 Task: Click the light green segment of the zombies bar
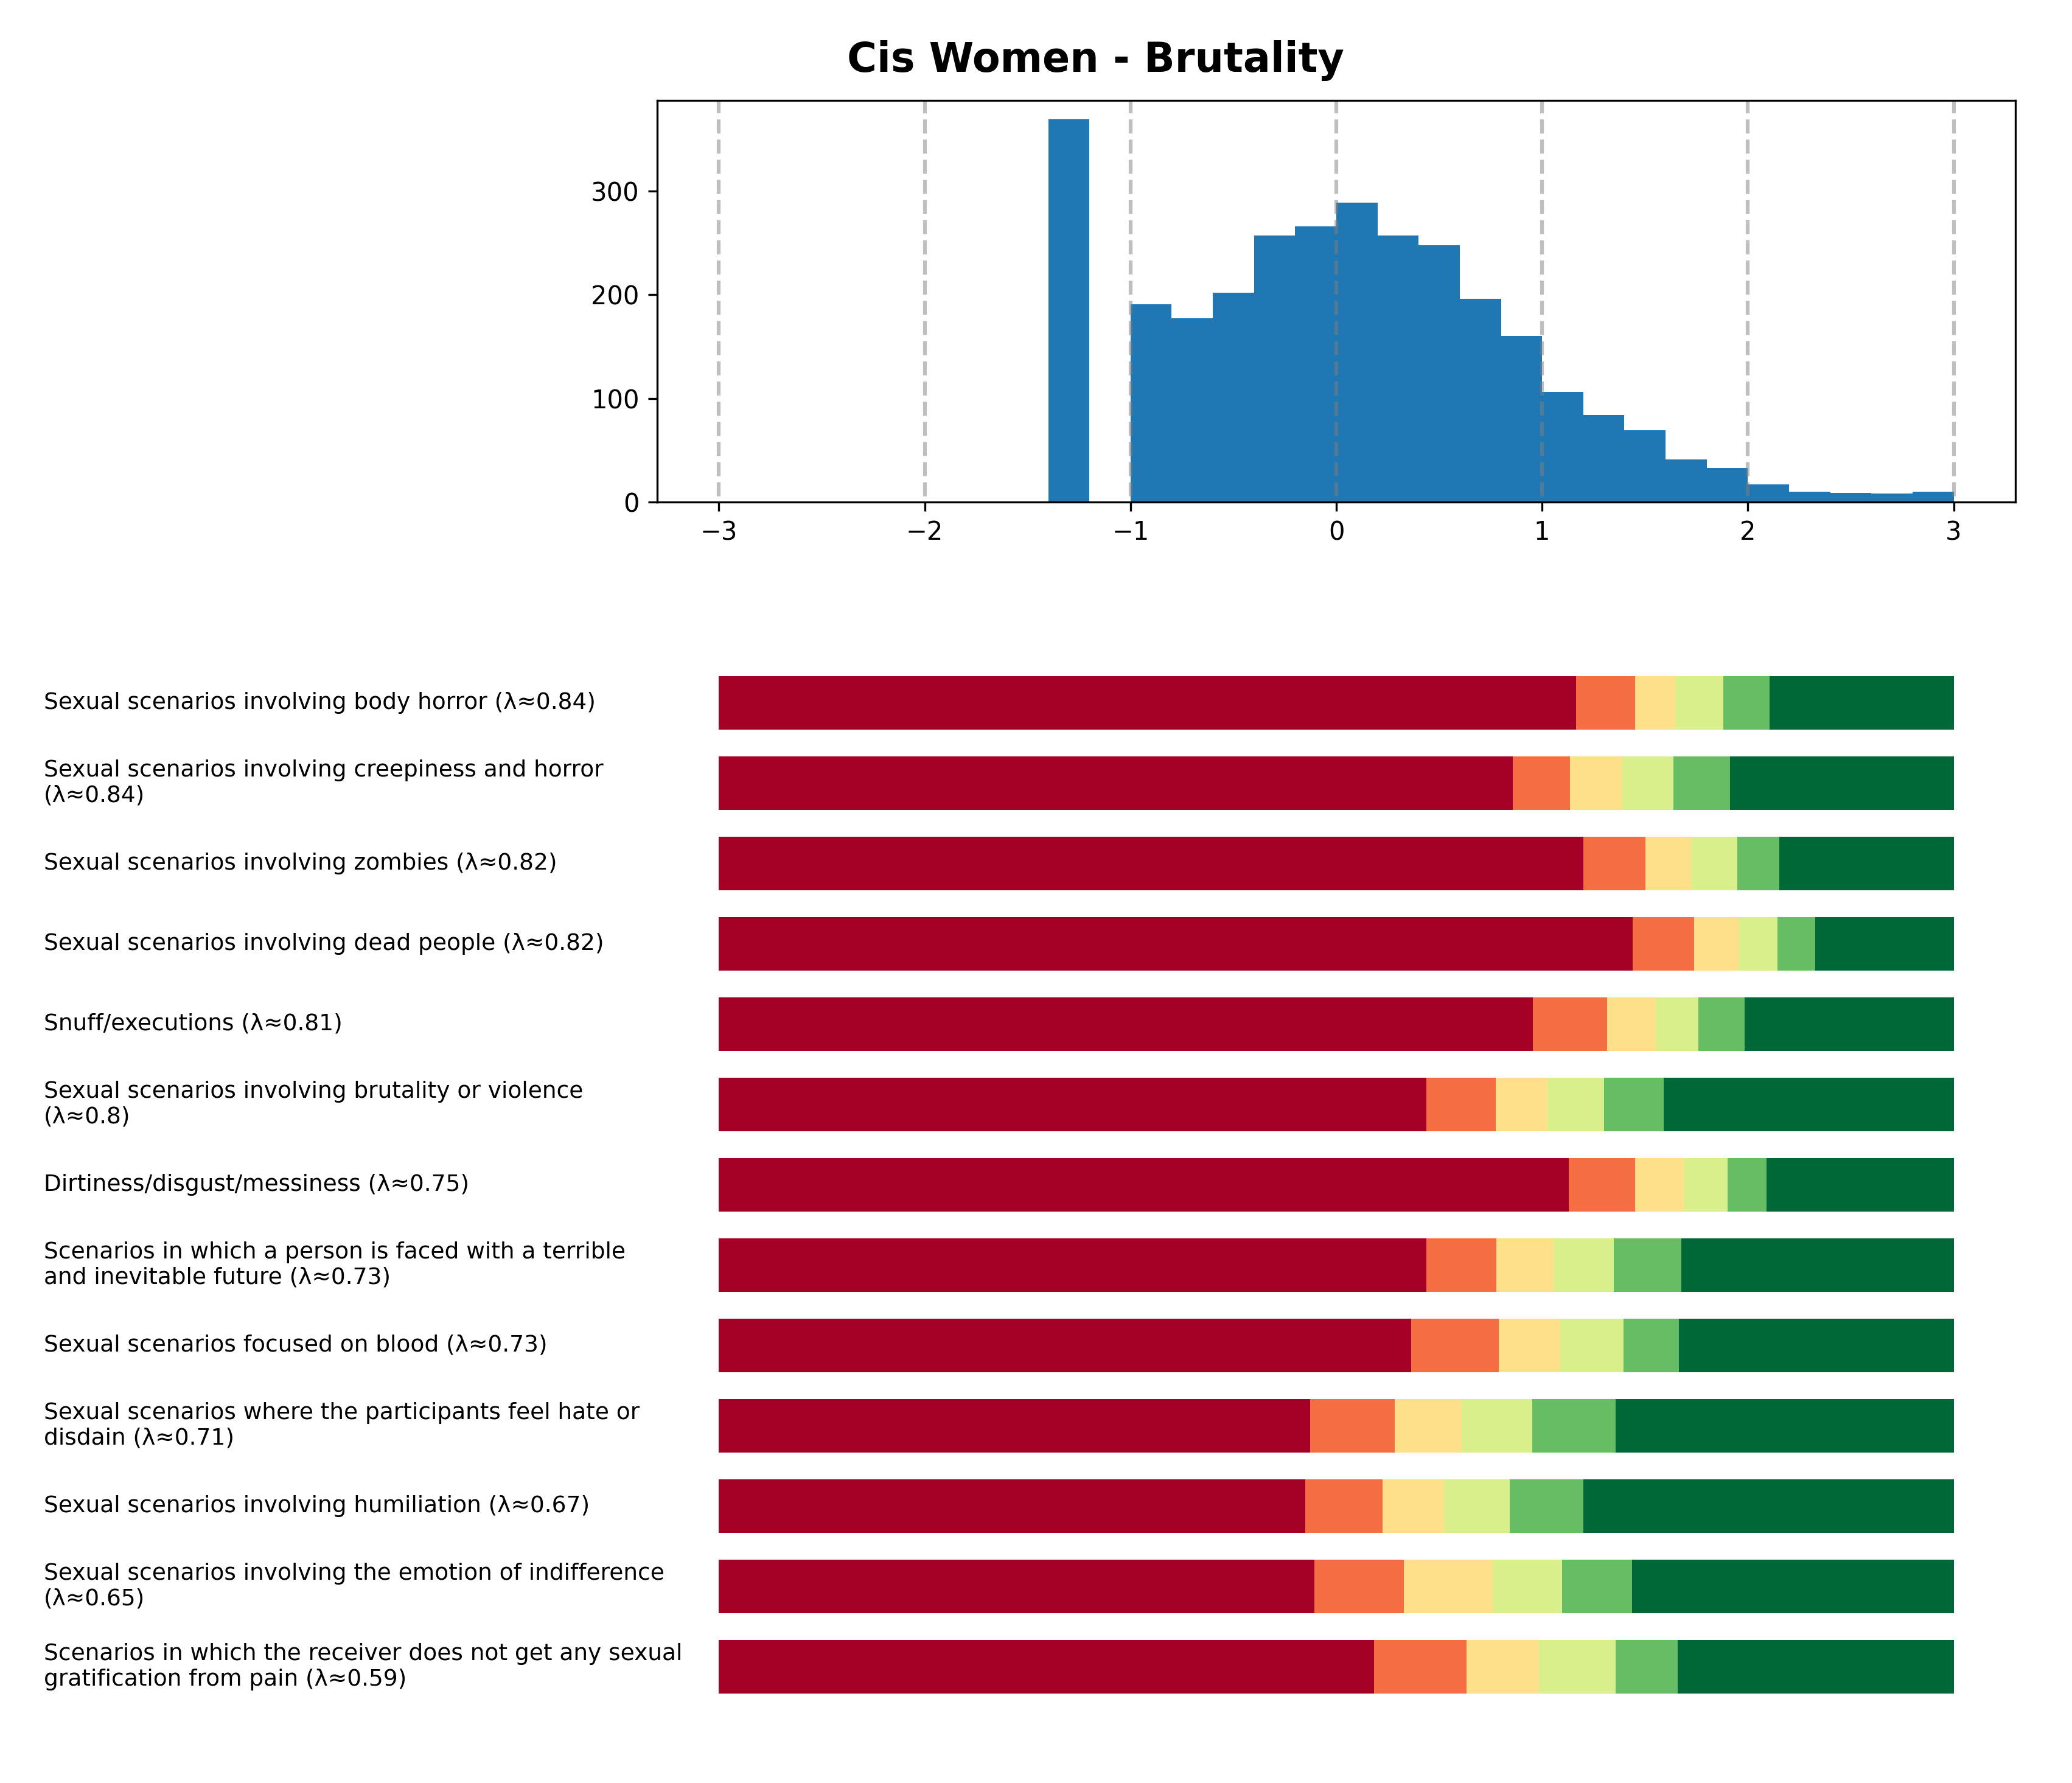pos(1713,863)
